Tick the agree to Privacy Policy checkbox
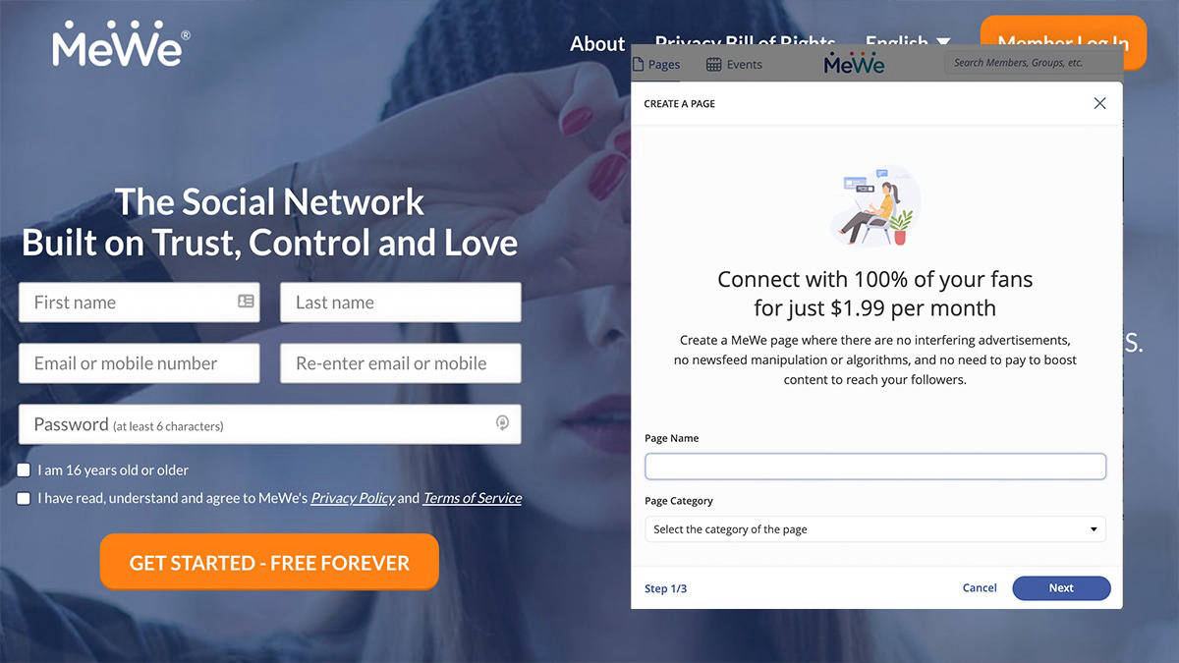Viewport: 1179px width, 663px height. (24, 498)
